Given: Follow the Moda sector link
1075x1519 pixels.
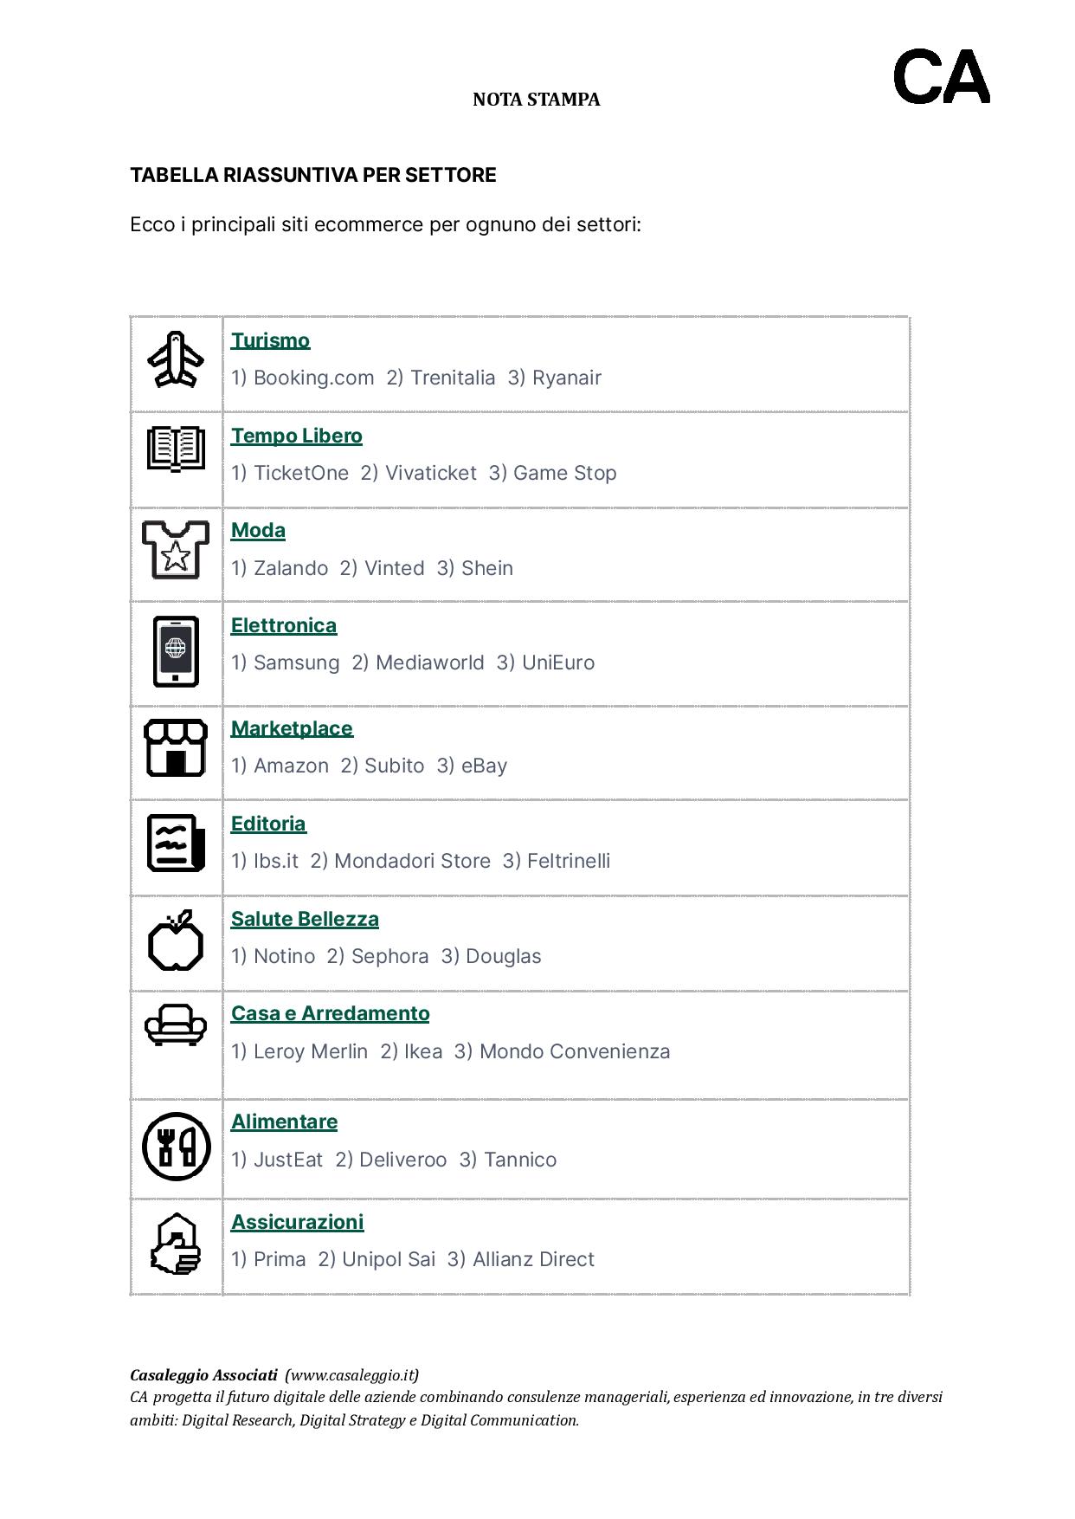Looking at the screenshot, I should 258,530.
